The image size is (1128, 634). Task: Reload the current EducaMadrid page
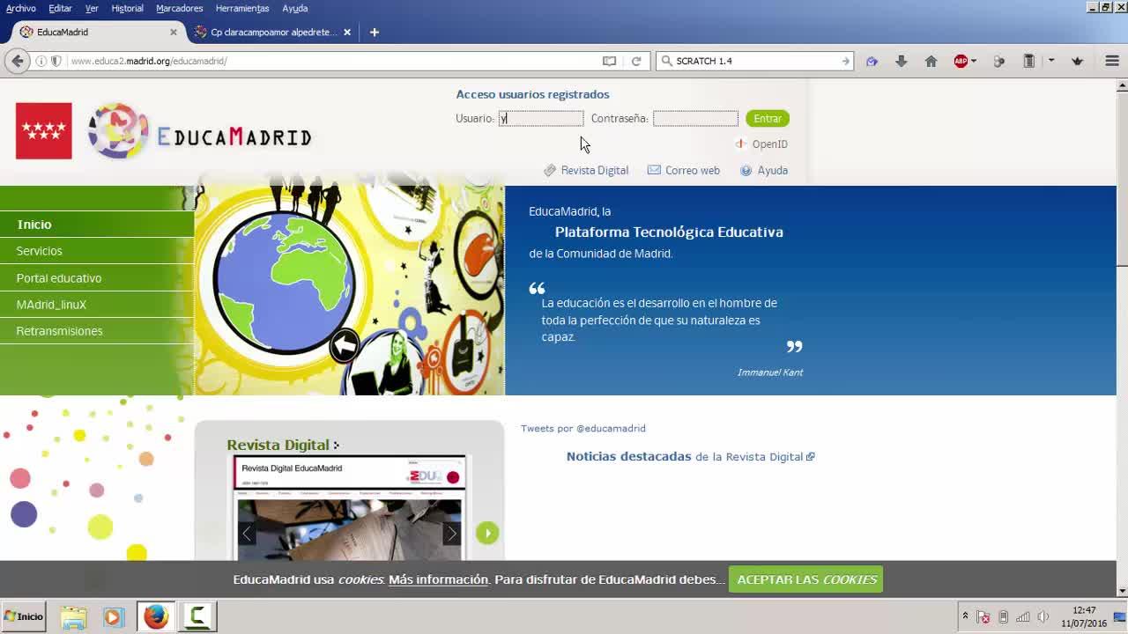coord(636,61)
